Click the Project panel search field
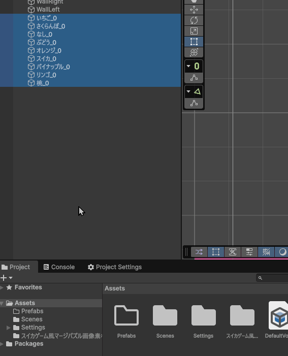 coord(272,278)
